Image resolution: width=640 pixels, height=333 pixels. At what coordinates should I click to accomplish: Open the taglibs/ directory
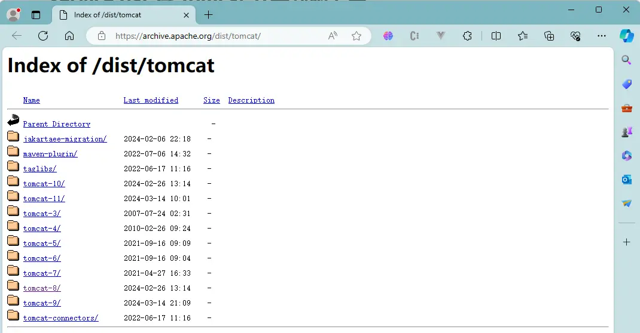(39, 169)
